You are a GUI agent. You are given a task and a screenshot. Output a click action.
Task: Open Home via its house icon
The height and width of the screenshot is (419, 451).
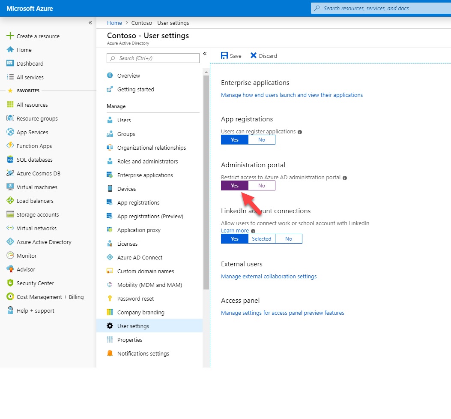point(10,49)
